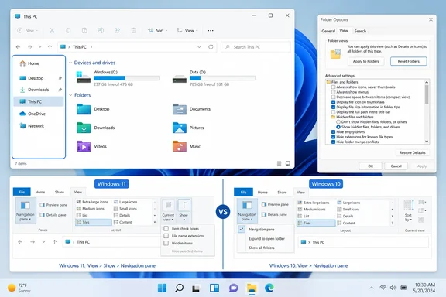Open File tab in Windows 11 ribbon

coord(22,192)
